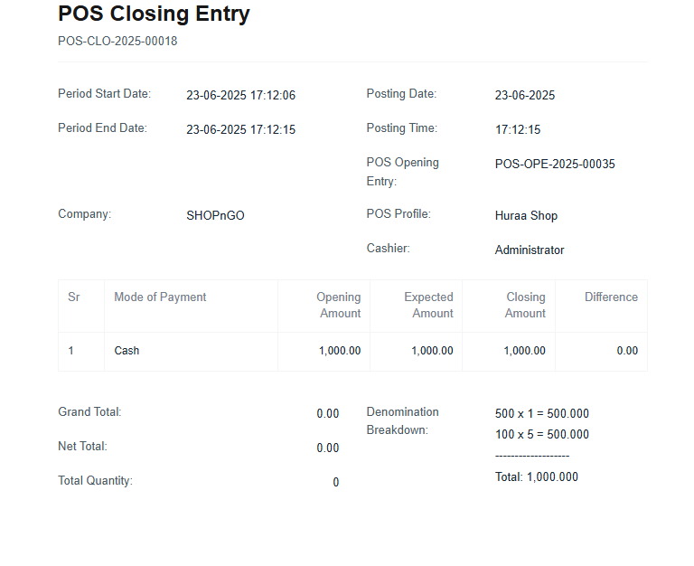This screenshot has height=566, width=694.
Task: Select the Cash payment row
Action: click(x=352, y=351)
